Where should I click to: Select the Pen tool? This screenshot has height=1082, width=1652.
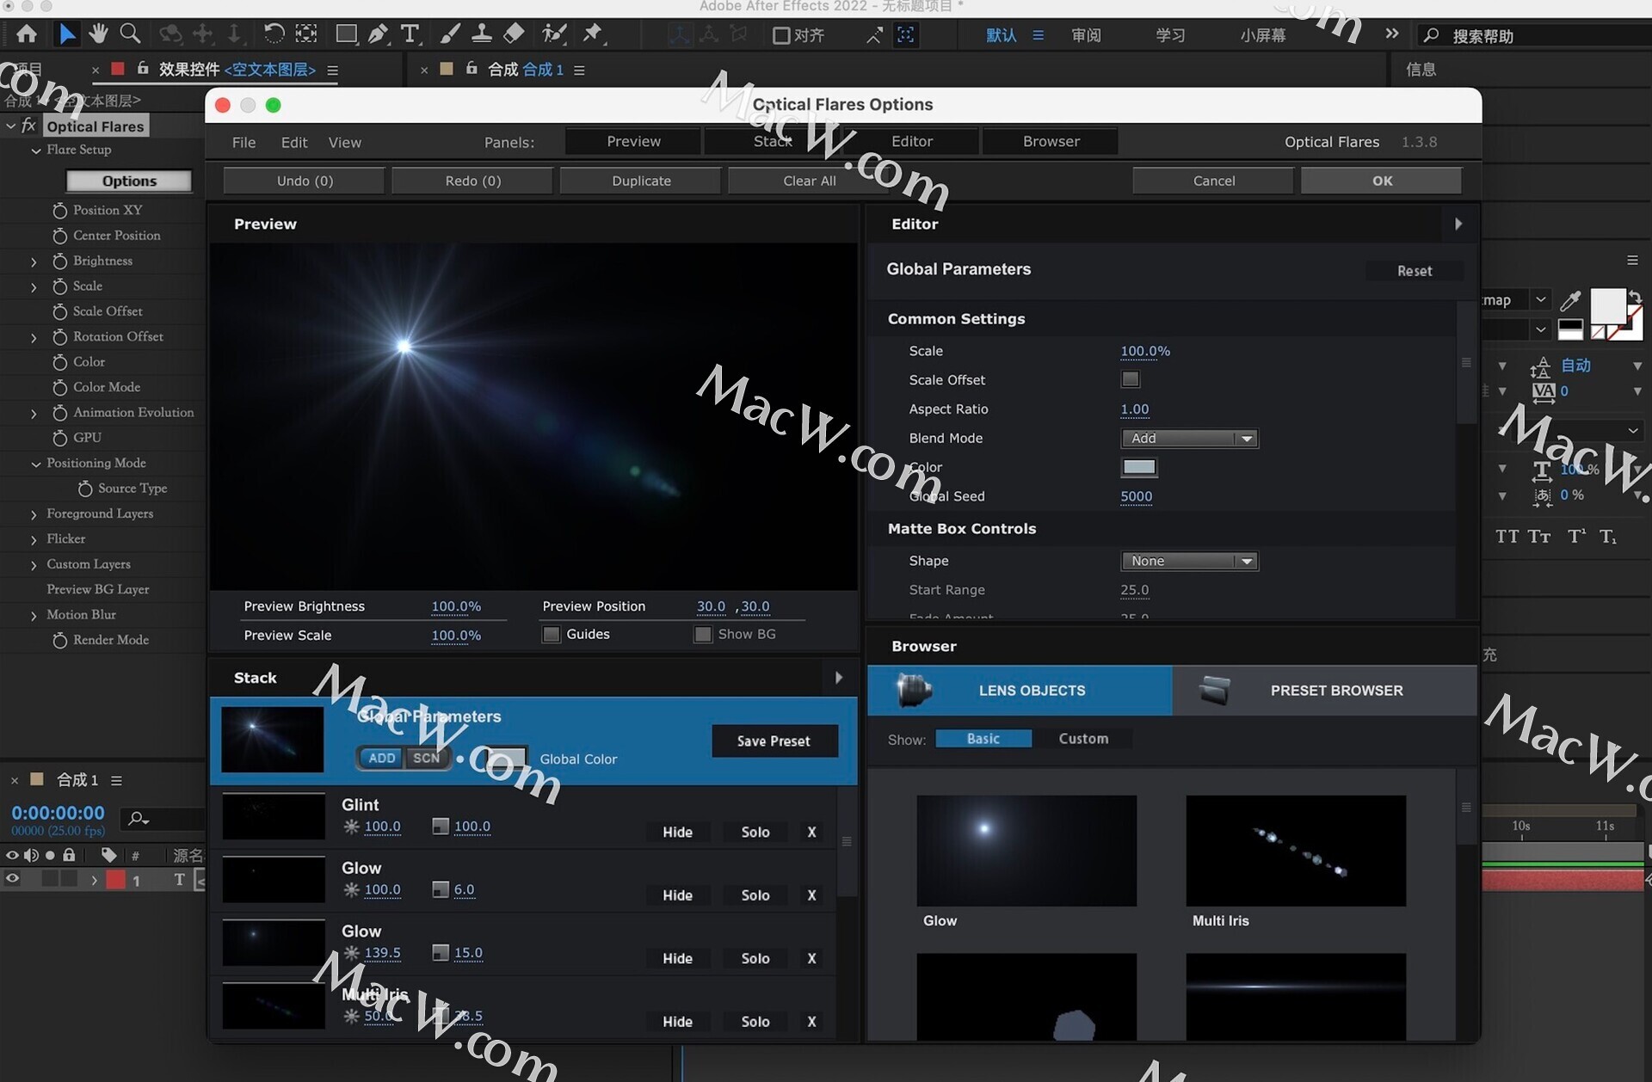tap(377, 34)
